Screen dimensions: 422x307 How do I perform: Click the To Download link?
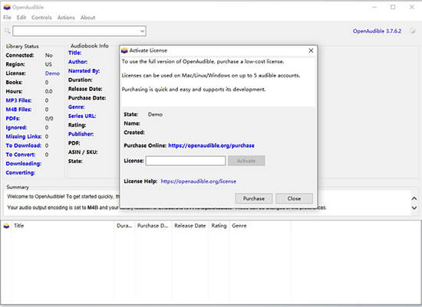[24, 145]
